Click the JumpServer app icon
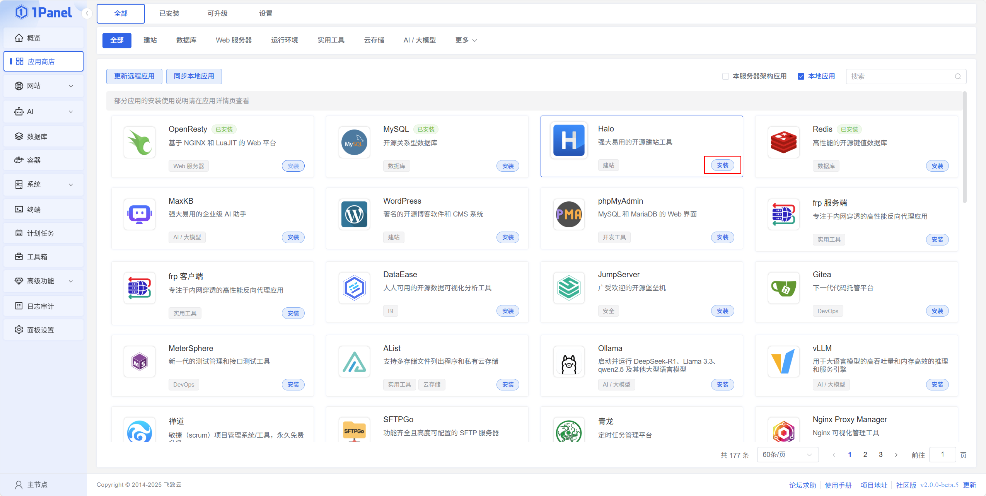986x496 pixels. [x=569, y=288]
